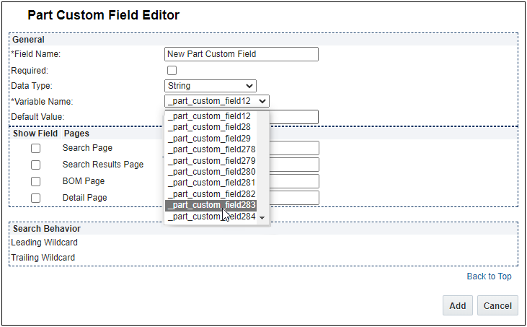Click the Cancel button
Image resolution: width=527 pixels, height=327 pixels.
tap(497, 305)
